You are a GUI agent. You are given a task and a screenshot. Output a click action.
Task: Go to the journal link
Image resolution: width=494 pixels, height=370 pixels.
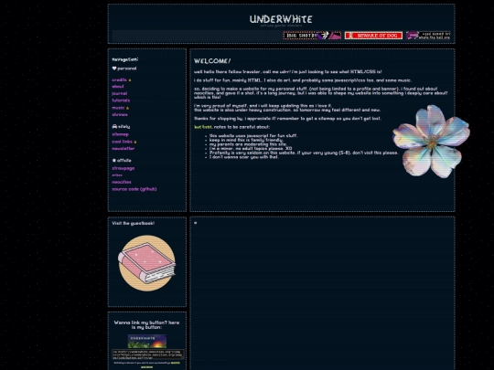pos(120,93)
